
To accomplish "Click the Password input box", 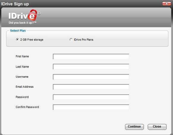I will point(91,97).
